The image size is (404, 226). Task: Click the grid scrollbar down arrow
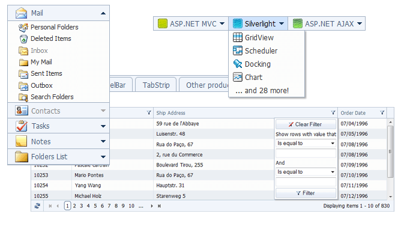390,197
